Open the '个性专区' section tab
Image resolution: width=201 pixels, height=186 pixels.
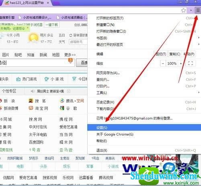coord(9,91)
